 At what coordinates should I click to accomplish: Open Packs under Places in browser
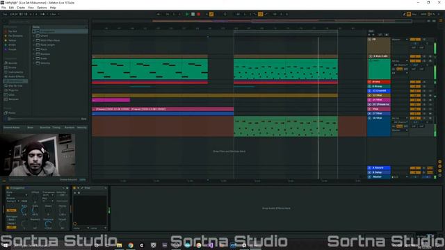tap(12, 112)
